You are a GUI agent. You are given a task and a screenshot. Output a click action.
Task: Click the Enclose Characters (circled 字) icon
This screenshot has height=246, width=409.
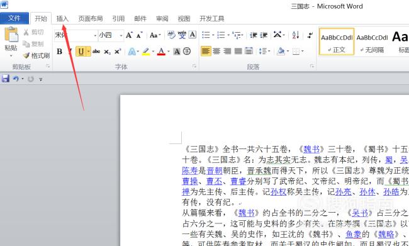tap(187, 52)
